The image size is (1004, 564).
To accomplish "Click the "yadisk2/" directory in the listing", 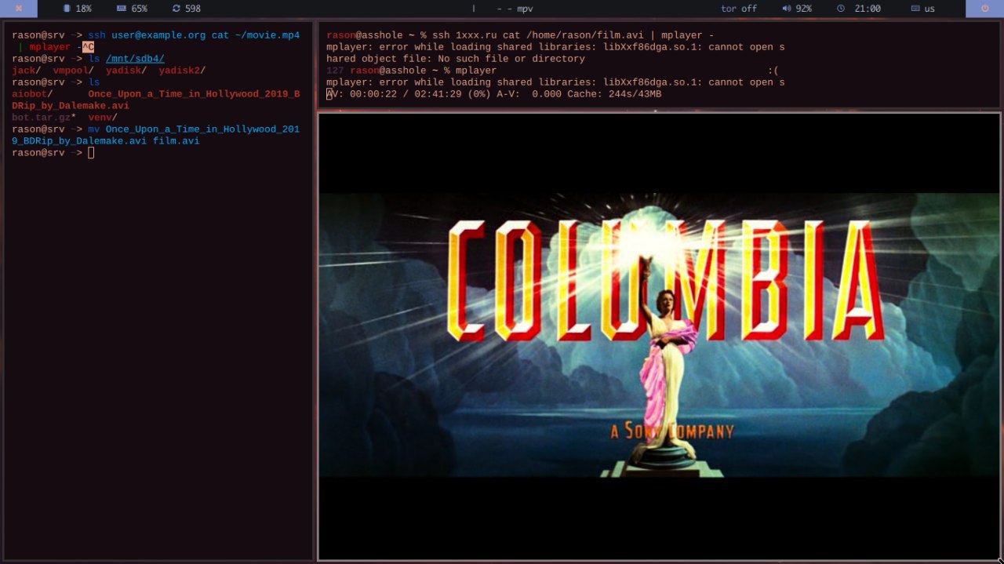I will pyautogui.click(x=182, y=71).
